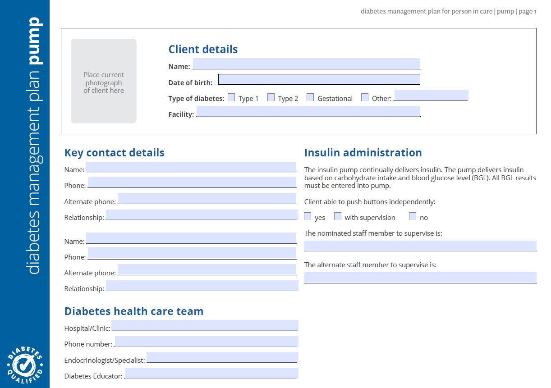Enable the Other diabetes type checkbox
551x388 pixels.
point(365,97)
